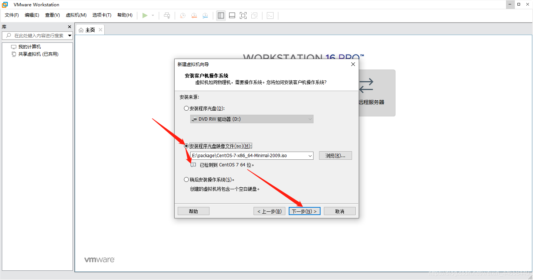
Task: Click the console view terminal icon
Action: (x=270, y=15)
